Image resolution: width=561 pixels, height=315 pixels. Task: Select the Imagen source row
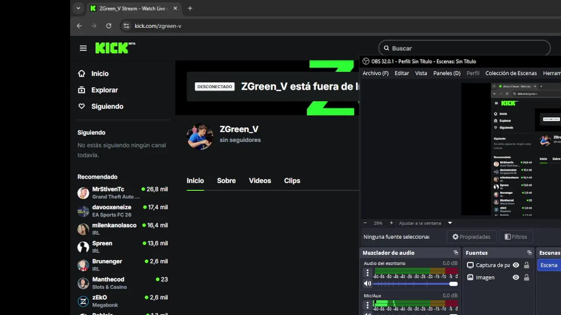coord(498,277)
